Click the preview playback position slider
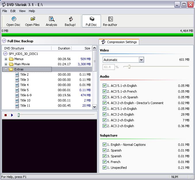Image resolution: width=195 pixels, height=180 pixels. click(18, 115)
